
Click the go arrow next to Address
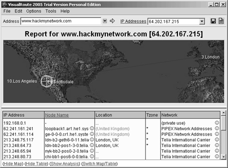pyautogui.click(x=112, y=21)
